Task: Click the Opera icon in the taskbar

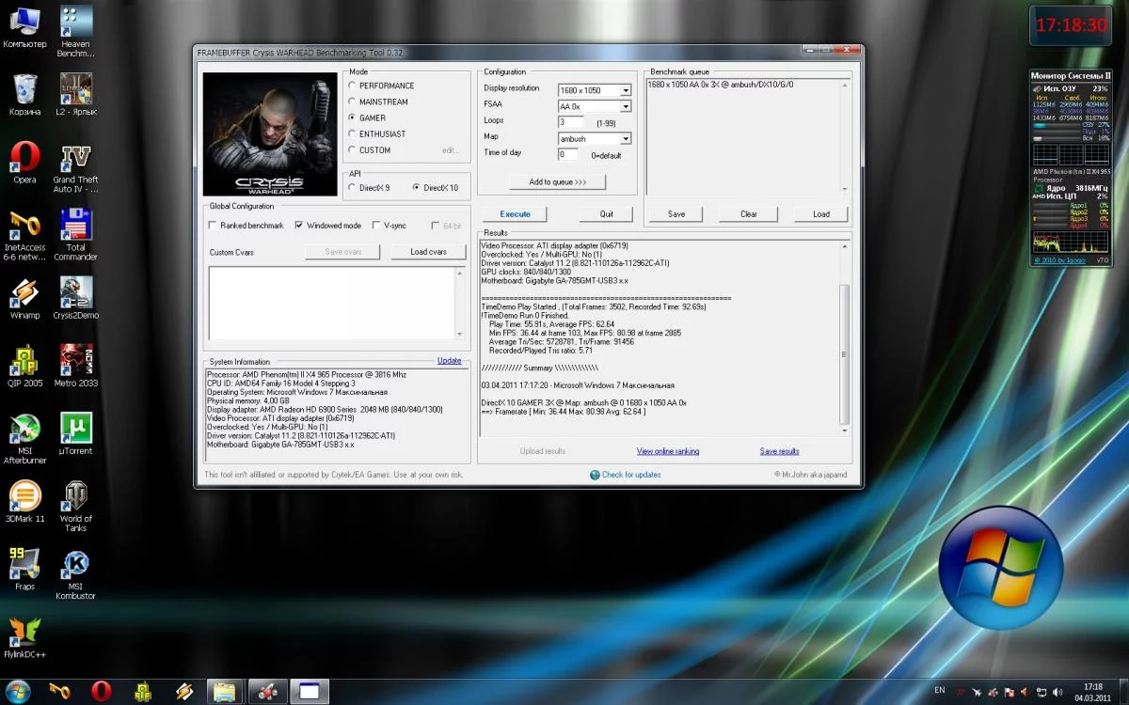Action: (x=101, y=692)
